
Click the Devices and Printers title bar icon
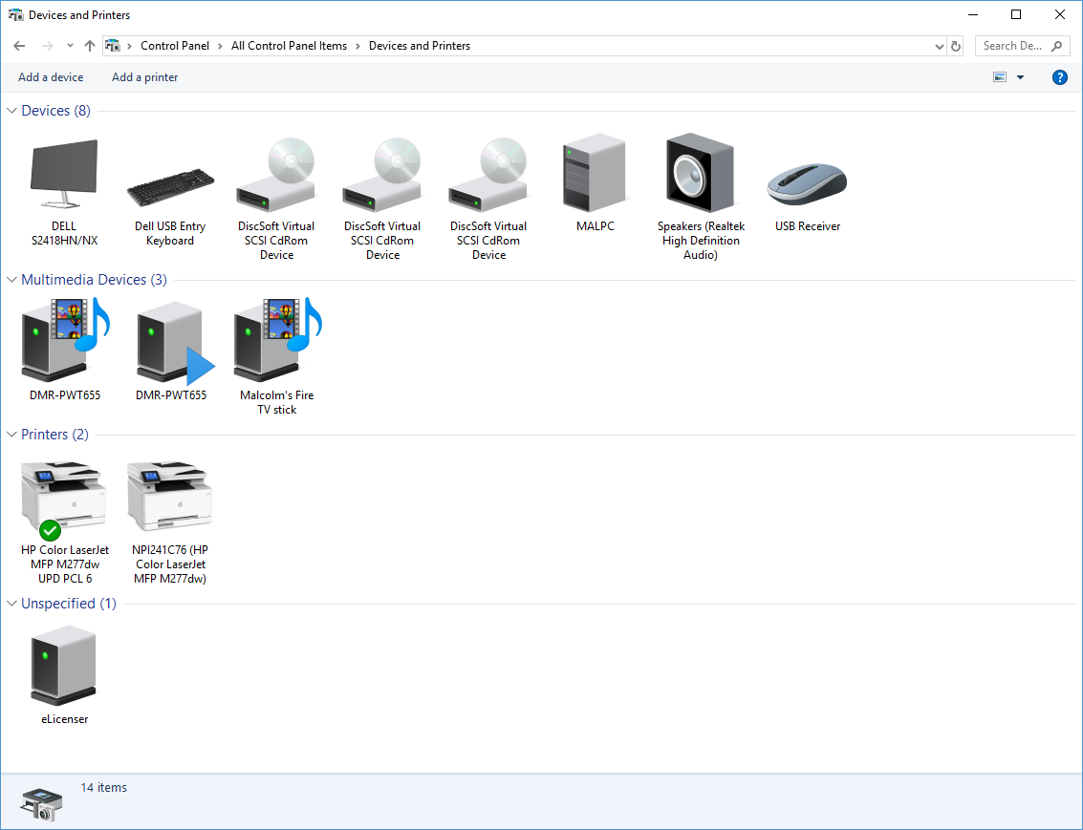pos(15,14)
